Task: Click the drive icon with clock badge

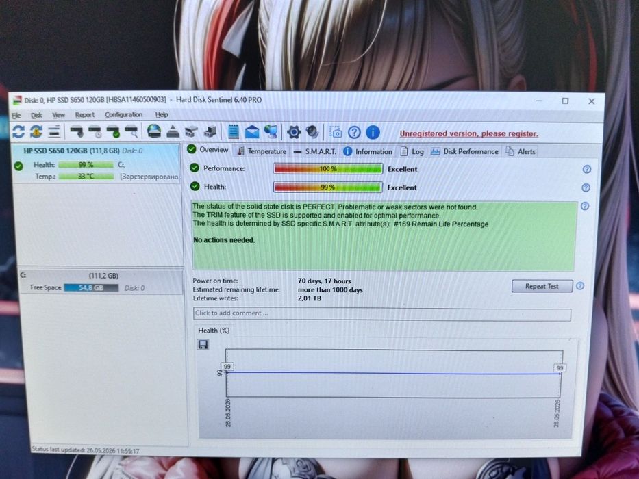Action: 95,131
